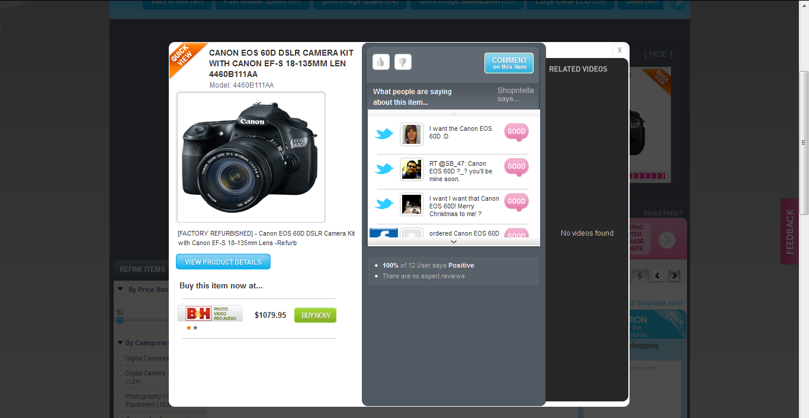Click the B&H Photo Video store logo

210,313
